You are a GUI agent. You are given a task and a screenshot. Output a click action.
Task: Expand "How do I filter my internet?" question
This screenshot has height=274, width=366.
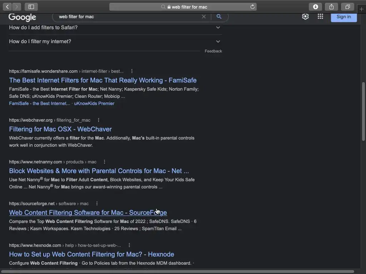point(115,41)
